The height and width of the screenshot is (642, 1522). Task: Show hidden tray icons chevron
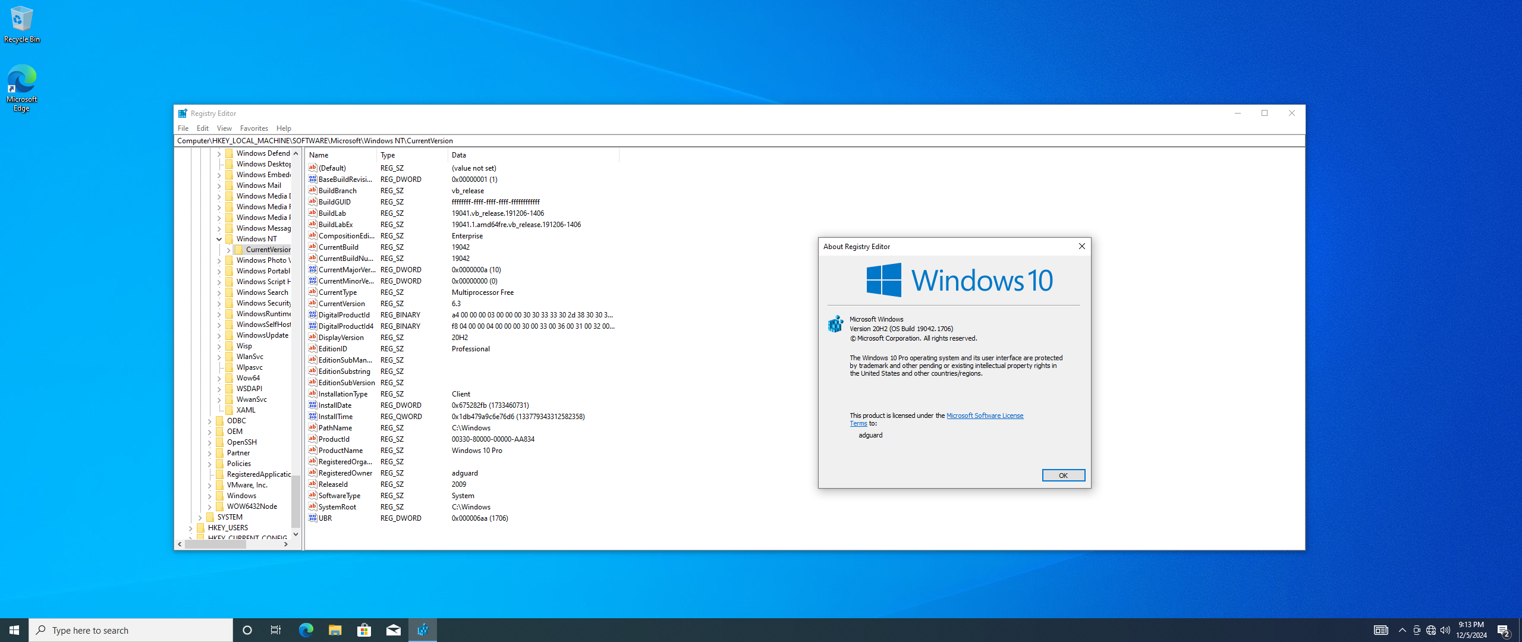point(1402,630)
